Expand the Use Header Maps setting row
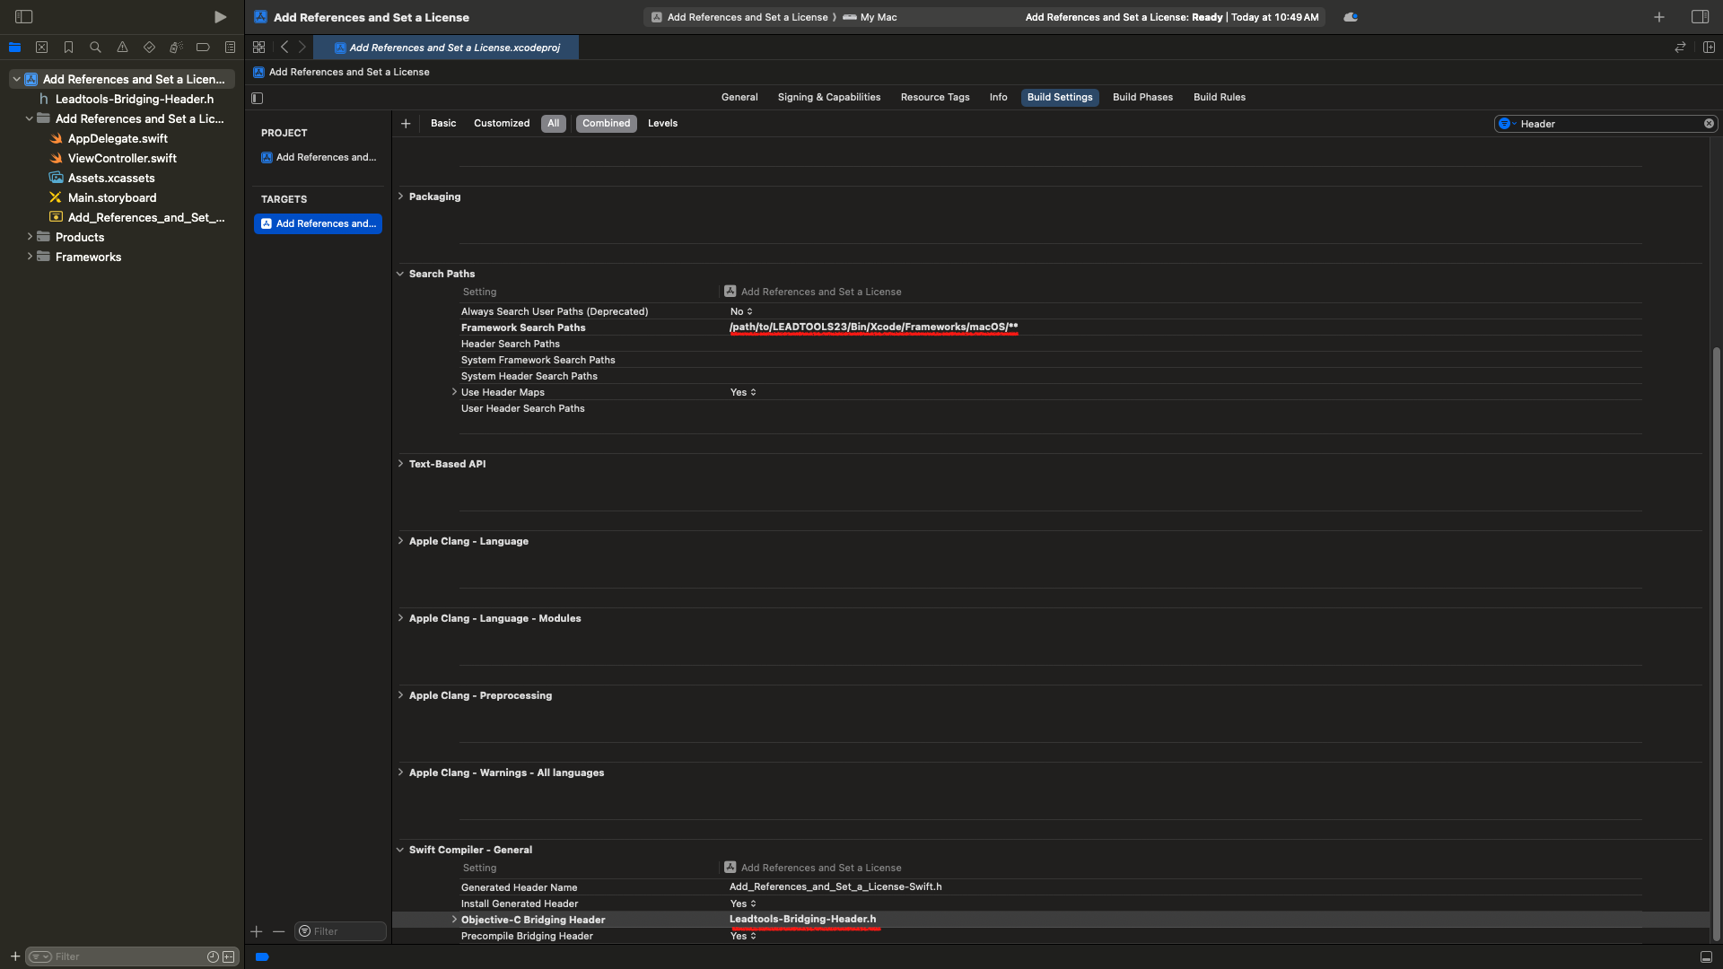The height and width of the screenshot is (969, 1723). (x=454, y=392)
